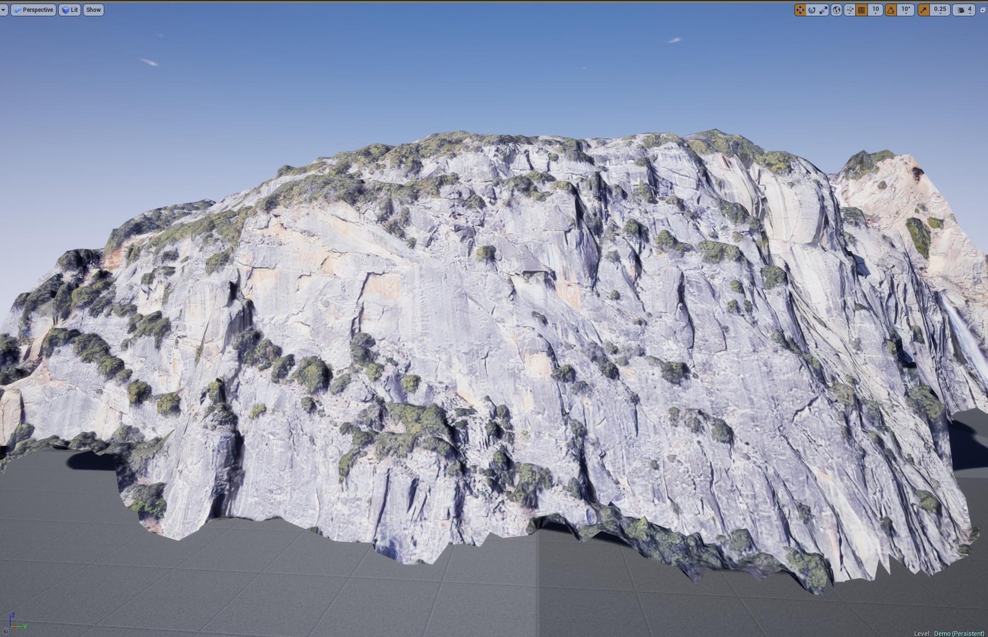
Task: Maximize or restore the viewport
Action: 982,10
